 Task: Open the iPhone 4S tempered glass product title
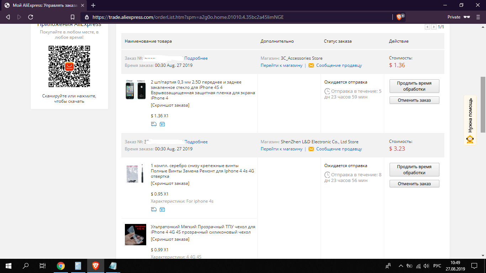[203, 90]
